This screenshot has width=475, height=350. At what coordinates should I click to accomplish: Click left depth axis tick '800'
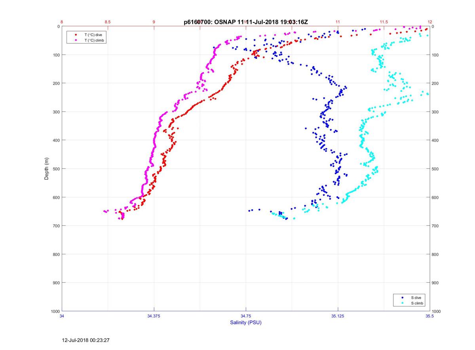coord(56,254)
